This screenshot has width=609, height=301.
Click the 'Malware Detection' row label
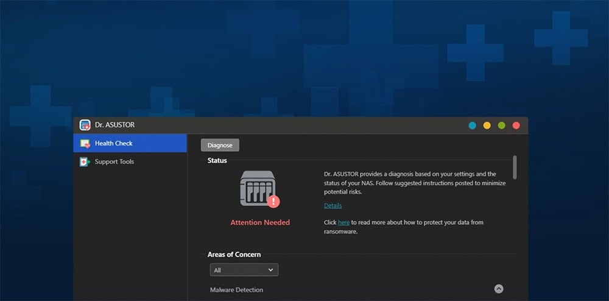[236, 290]
